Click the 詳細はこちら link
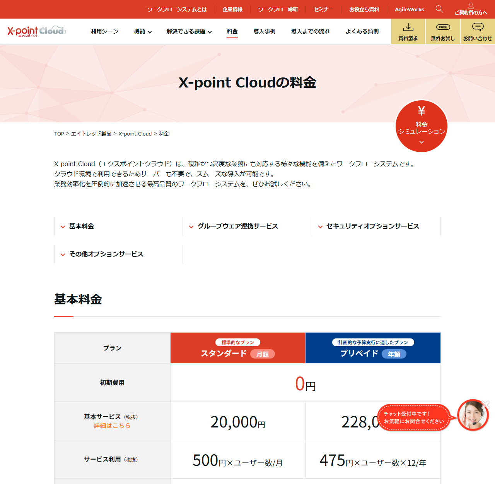495x484 pixels. coord(112,426)
